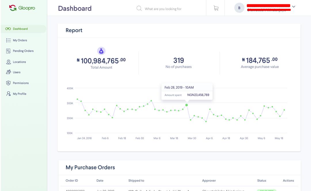Image resolution: width=311 pixels, height=191 pixels.
Task: Click the Gloopro logo icon
Action: coord(13,8)
